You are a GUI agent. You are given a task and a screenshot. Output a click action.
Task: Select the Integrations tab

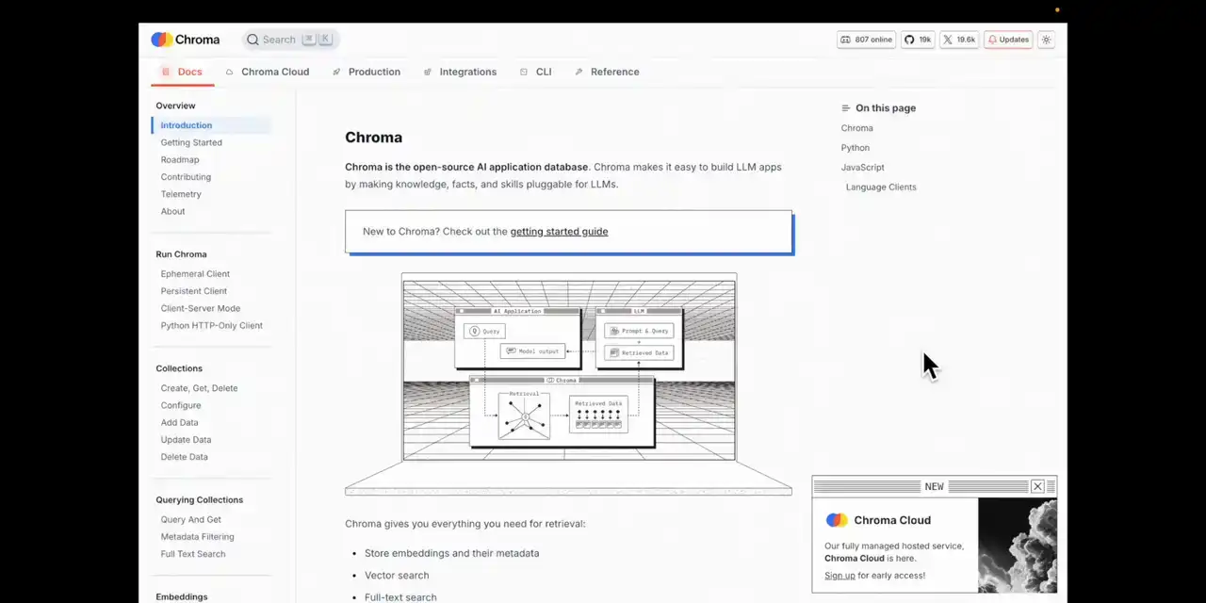click(x=467, y=72)
